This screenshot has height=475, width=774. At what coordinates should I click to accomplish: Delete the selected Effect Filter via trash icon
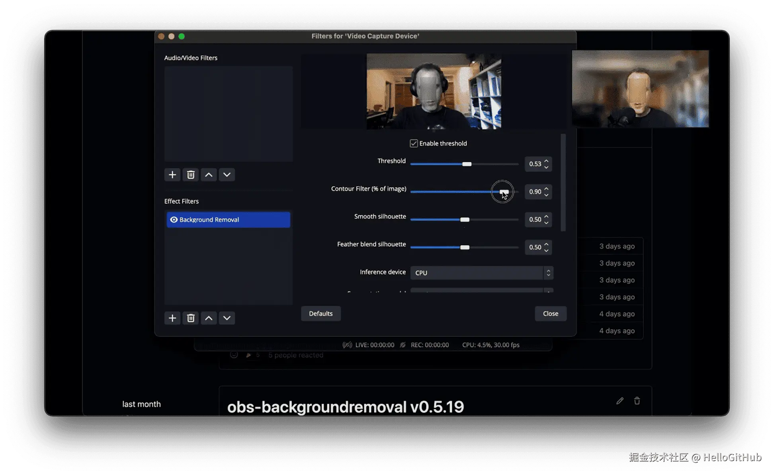(191, 318)
